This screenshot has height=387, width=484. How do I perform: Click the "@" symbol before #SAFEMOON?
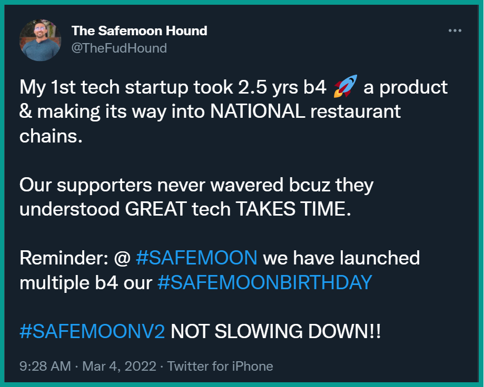[x=122, y=258]
